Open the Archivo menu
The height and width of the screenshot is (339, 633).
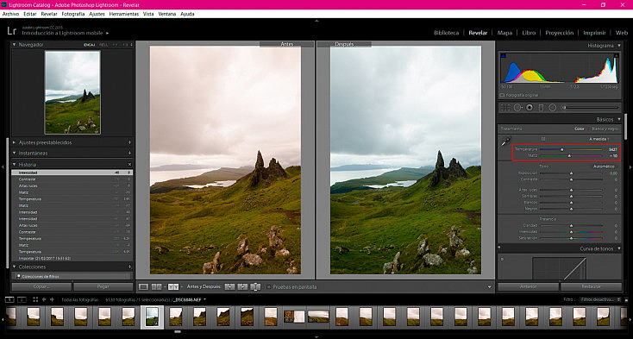click(x=10, y=14)
